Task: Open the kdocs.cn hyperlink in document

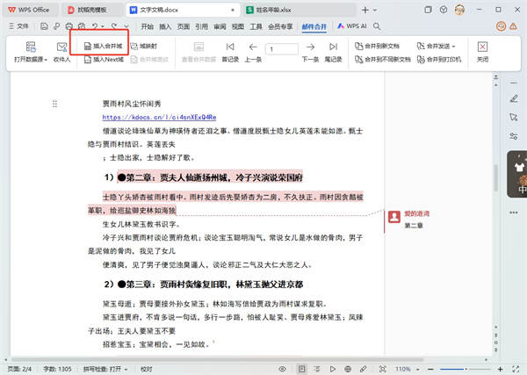Action: click(159, 118)
